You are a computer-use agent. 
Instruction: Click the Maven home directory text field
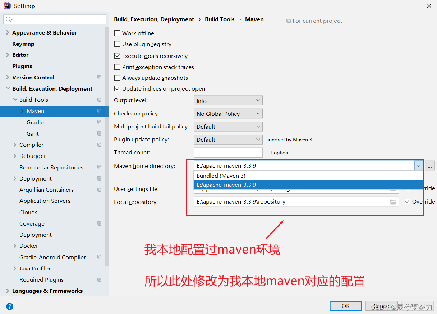304,165
